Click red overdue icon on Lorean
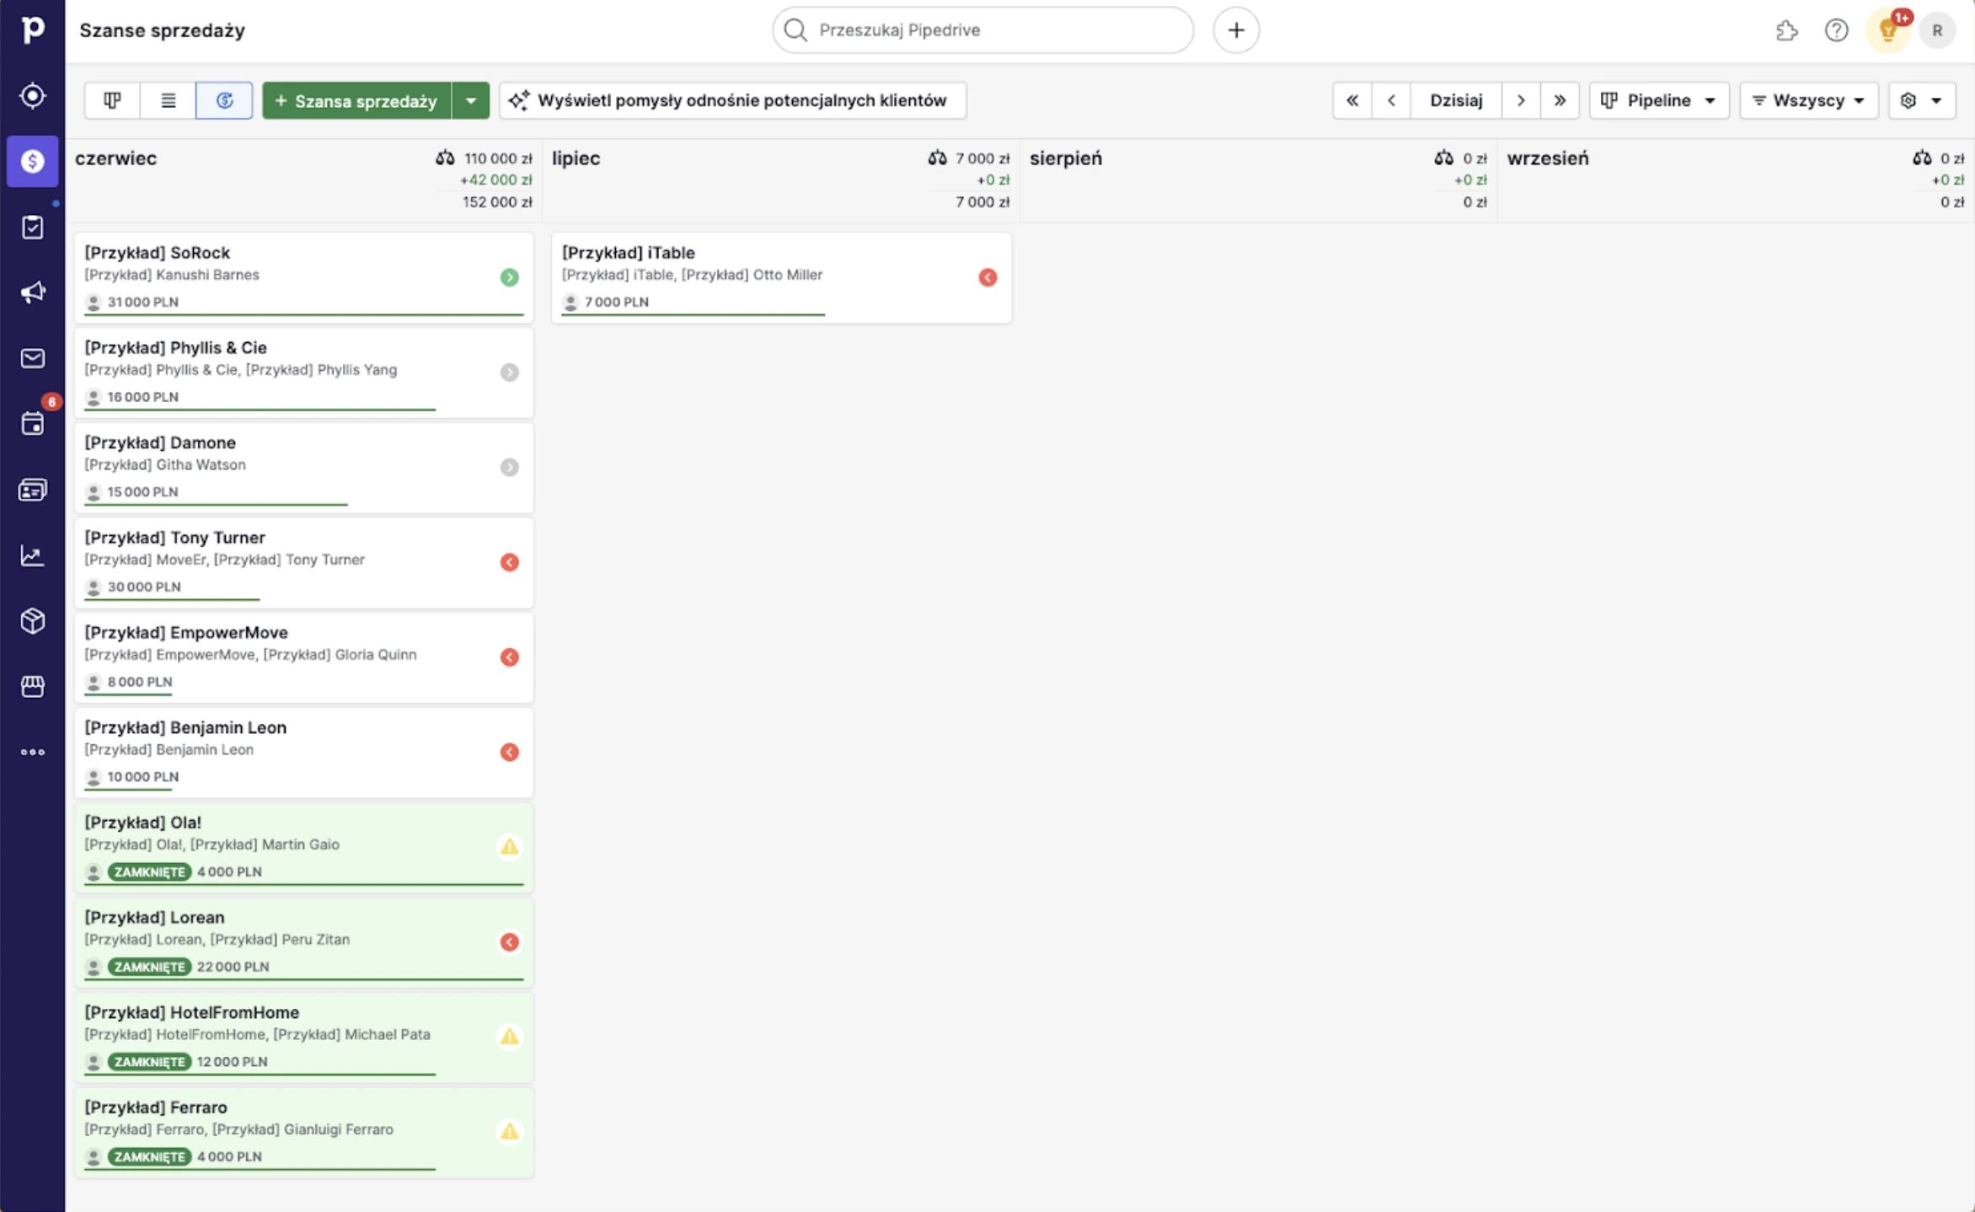Image resolution: width=1975 pixels, height=1212 pixels. (x=509, y=942)
